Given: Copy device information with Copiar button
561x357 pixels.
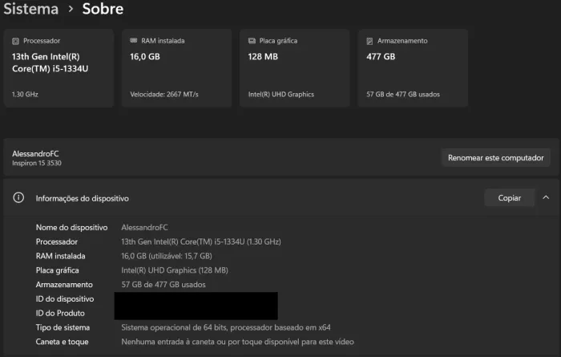Looking at the screenshot, I should click(x=510, y=197).
